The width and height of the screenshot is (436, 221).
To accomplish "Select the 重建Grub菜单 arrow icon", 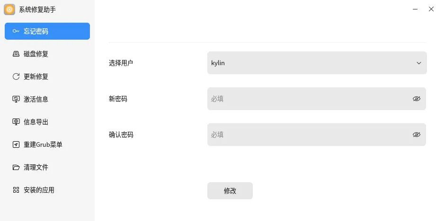I will tap(16, 144).
